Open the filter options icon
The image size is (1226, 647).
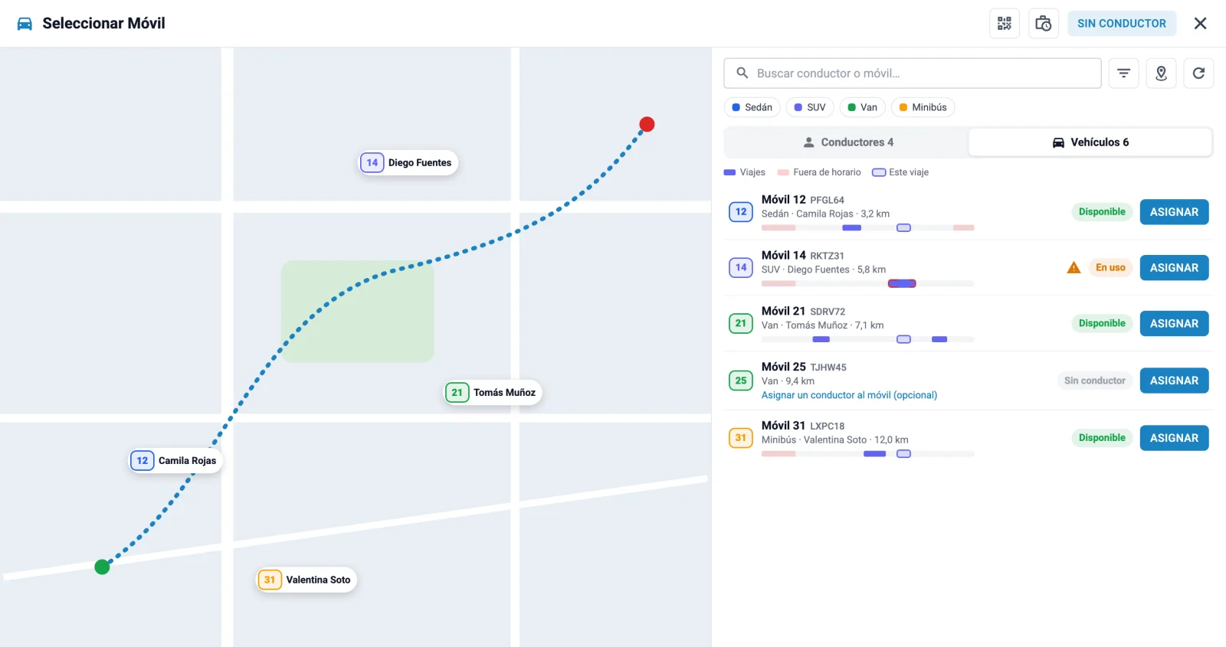pos(1123,74)
